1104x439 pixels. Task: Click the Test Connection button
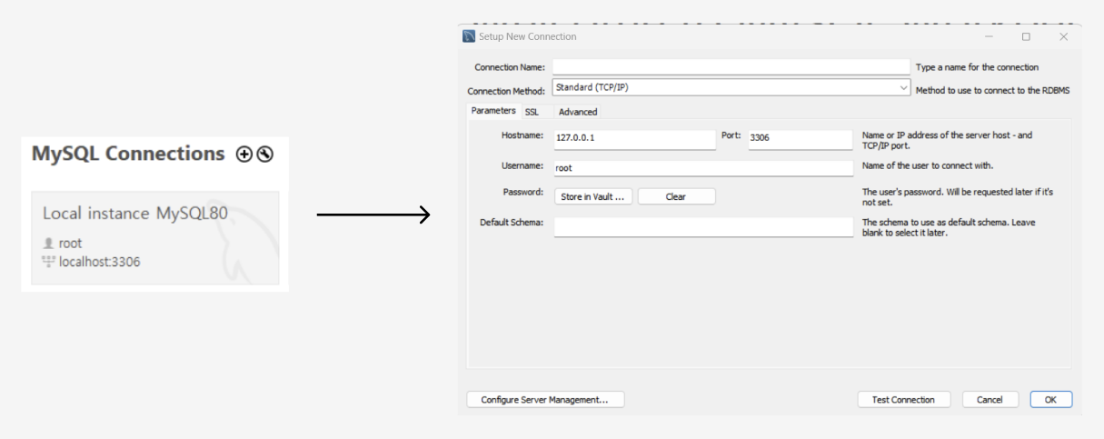coord(903,400)
